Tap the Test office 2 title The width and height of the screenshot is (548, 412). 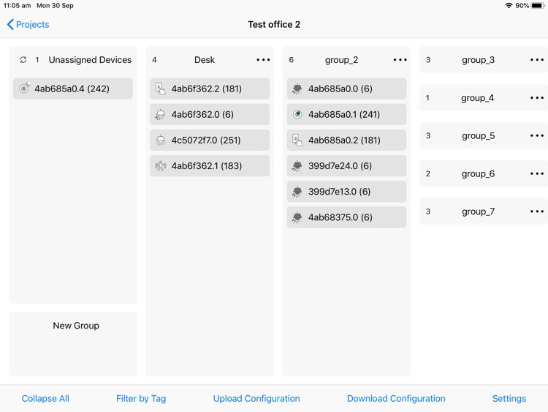[274, 24]
